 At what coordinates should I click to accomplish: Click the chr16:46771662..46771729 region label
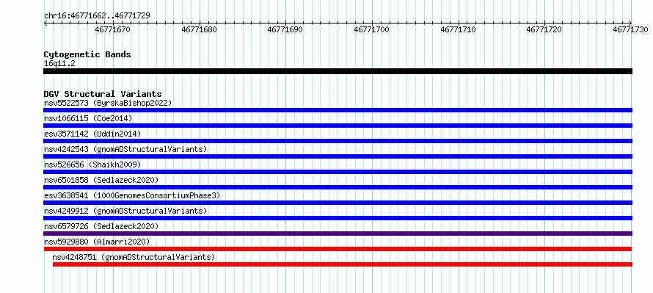pos(97,15)
